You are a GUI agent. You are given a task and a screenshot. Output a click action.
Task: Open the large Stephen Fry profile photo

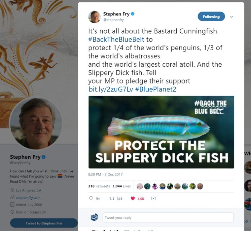click(x=36, y=123)
